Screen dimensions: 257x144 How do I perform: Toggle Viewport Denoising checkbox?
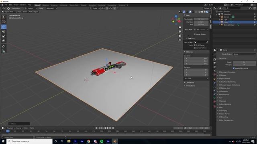coord(234,68)
